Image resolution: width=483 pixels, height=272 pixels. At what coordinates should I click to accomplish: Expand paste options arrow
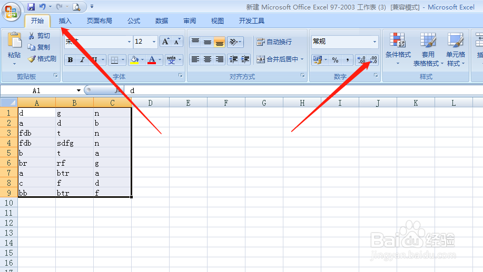[14, 64]
